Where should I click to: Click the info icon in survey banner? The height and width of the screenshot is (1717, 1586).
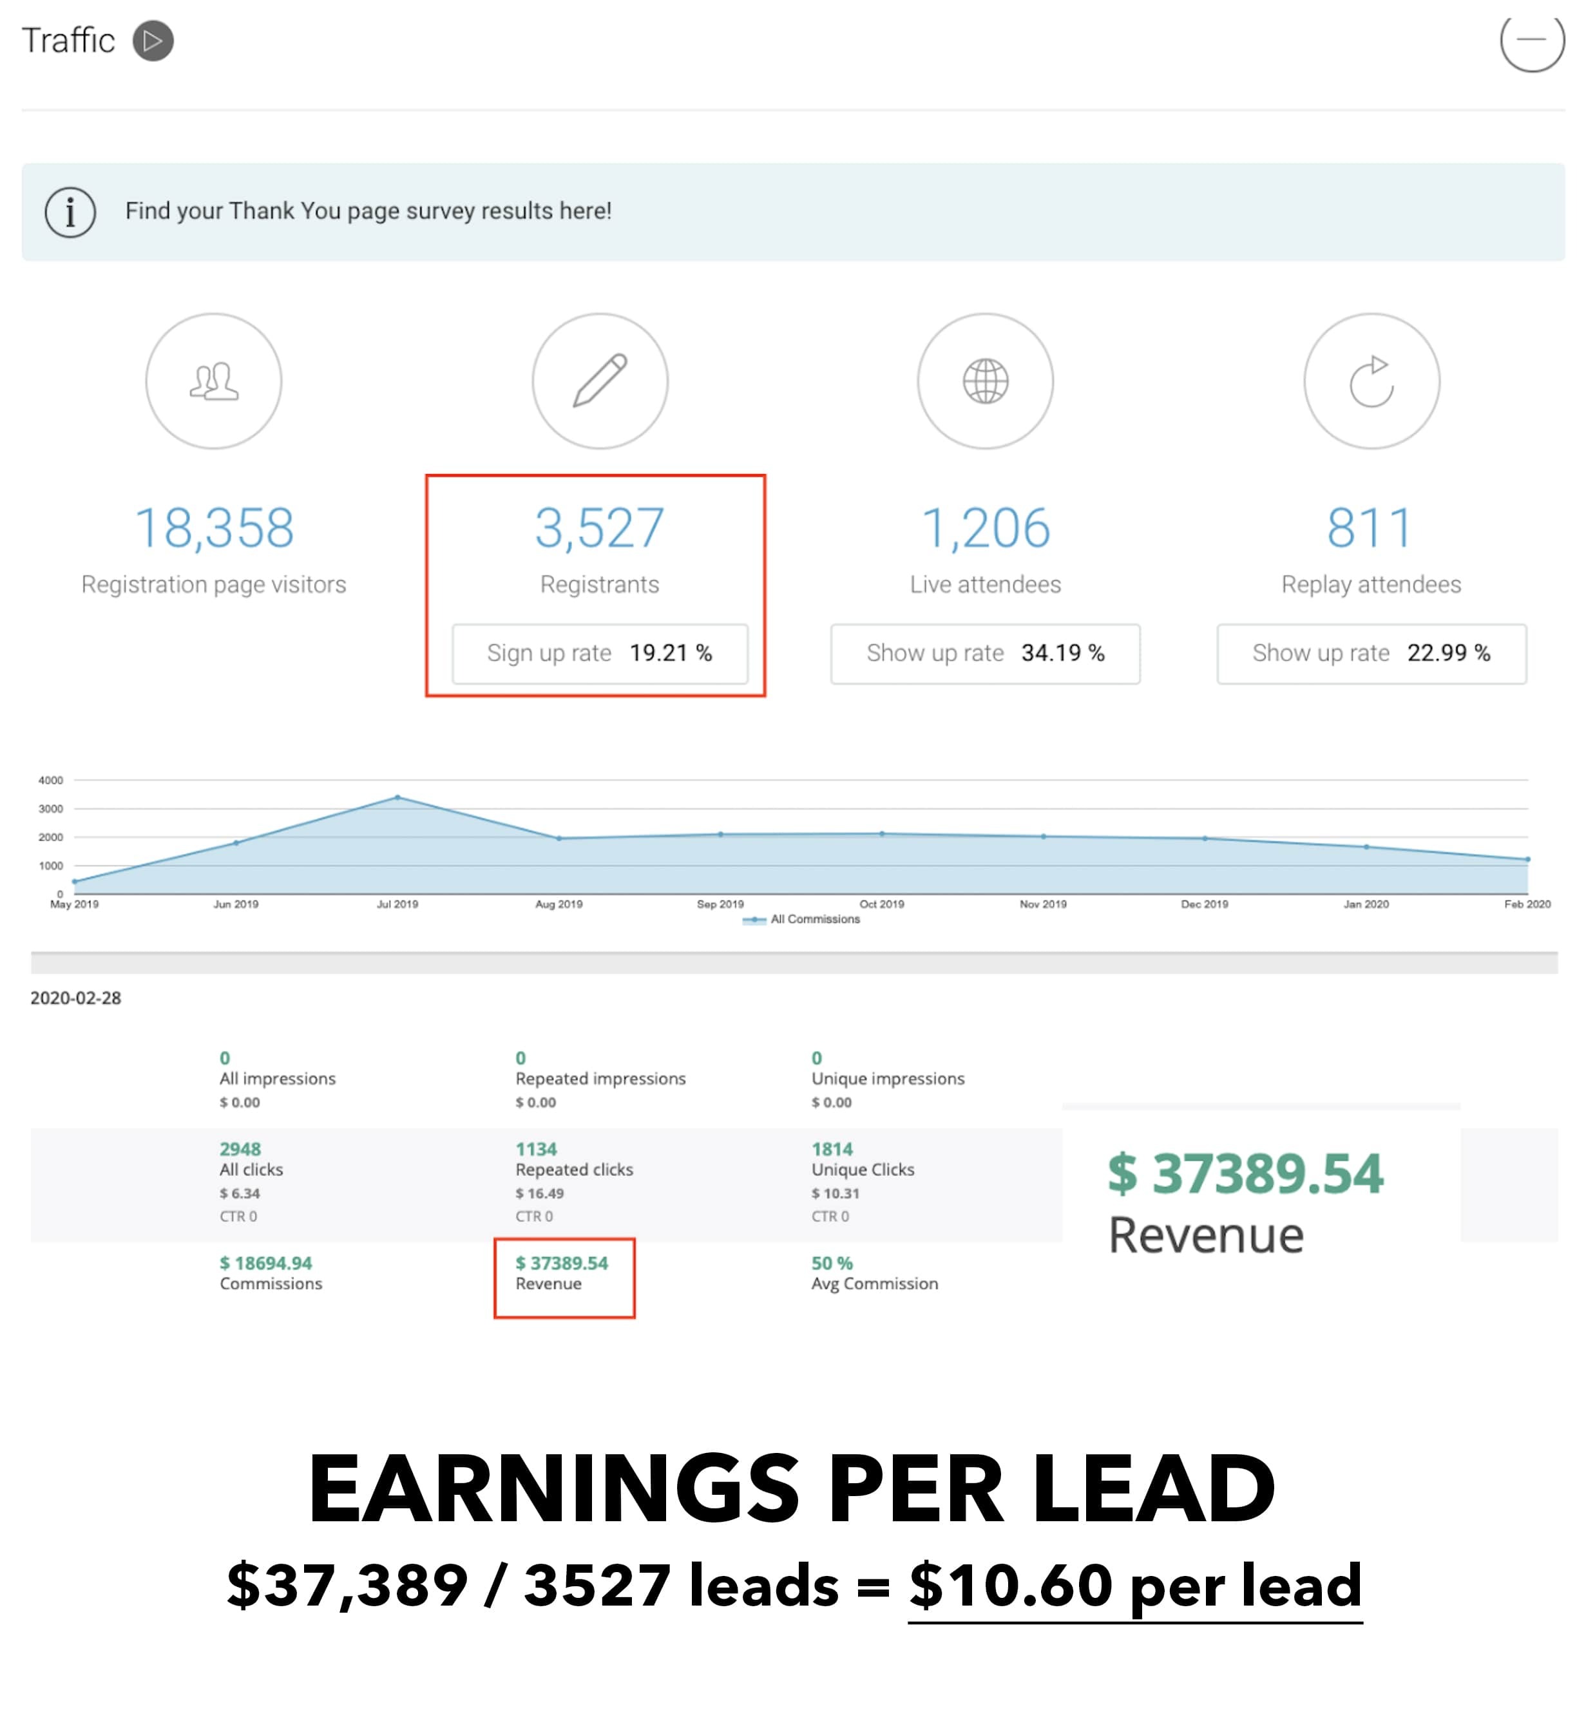point(70,212)
